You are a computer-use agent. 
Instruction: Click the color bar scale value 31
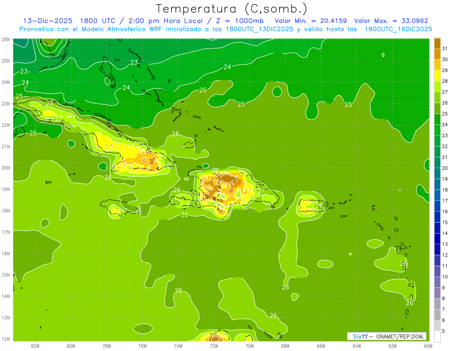click(445, 48)
